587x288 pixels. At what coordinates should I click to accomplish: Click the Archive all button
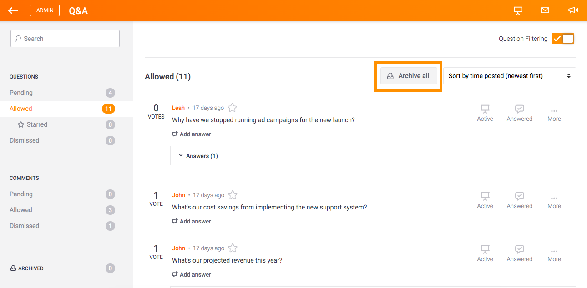click(409, 76)
